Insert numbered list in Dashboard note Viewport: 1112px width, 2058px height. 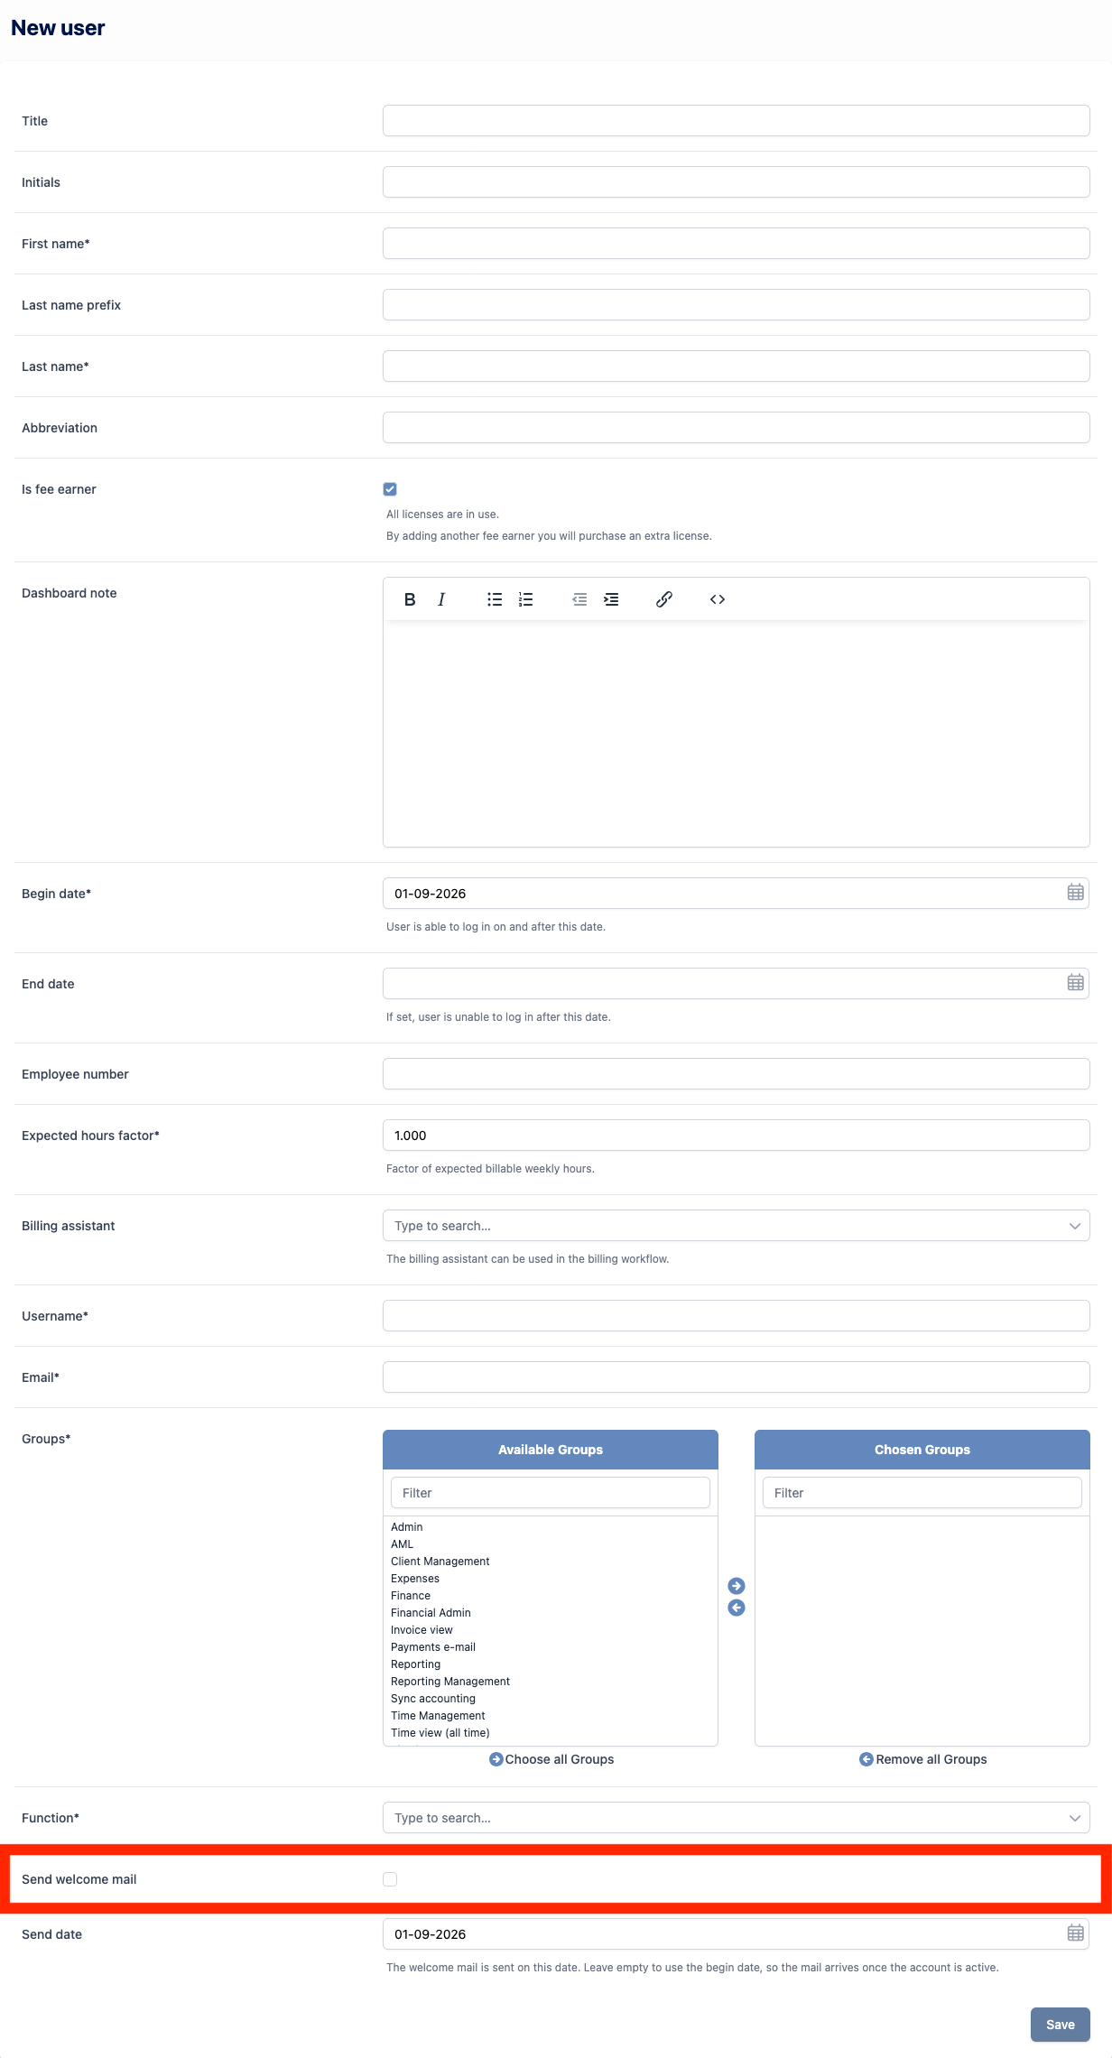526,599
